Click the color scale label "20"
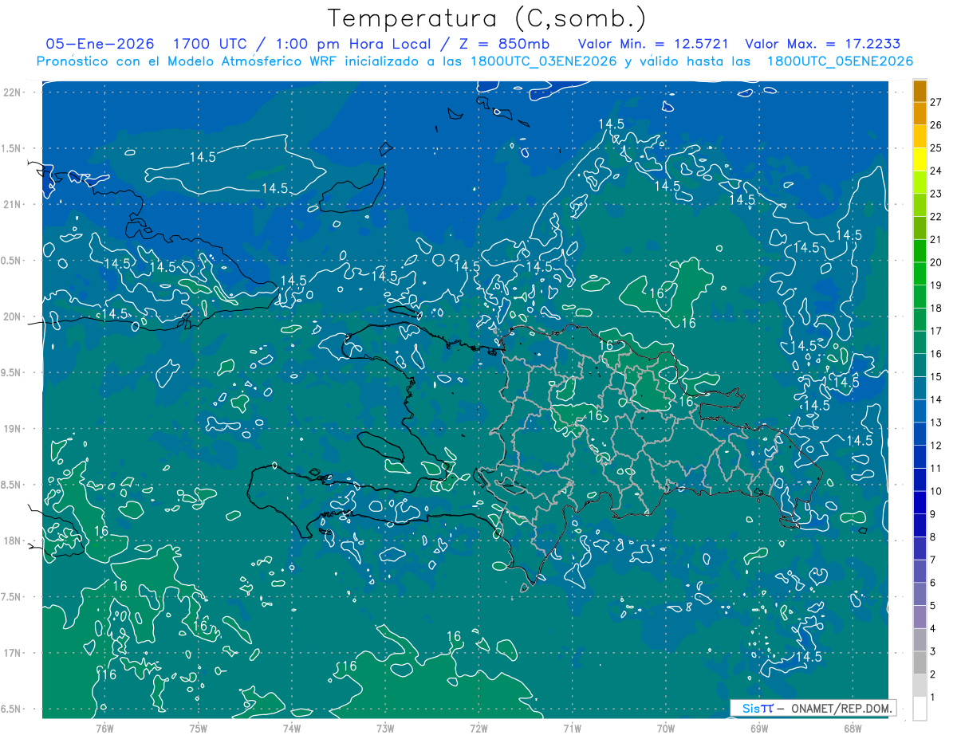 (936, 262)
